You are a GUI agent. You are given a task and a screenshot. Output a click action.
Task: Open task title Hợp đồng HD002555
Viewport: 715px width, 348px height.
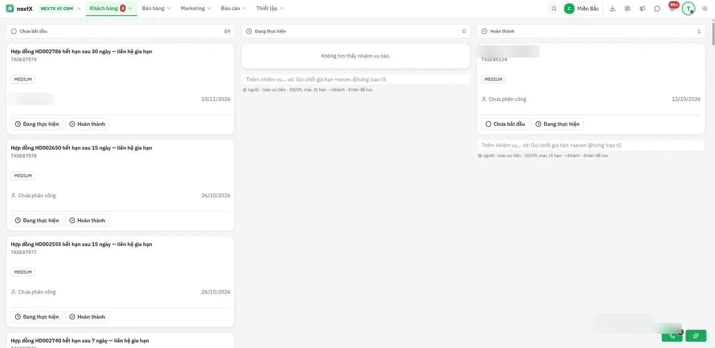[x=81, y=244]
